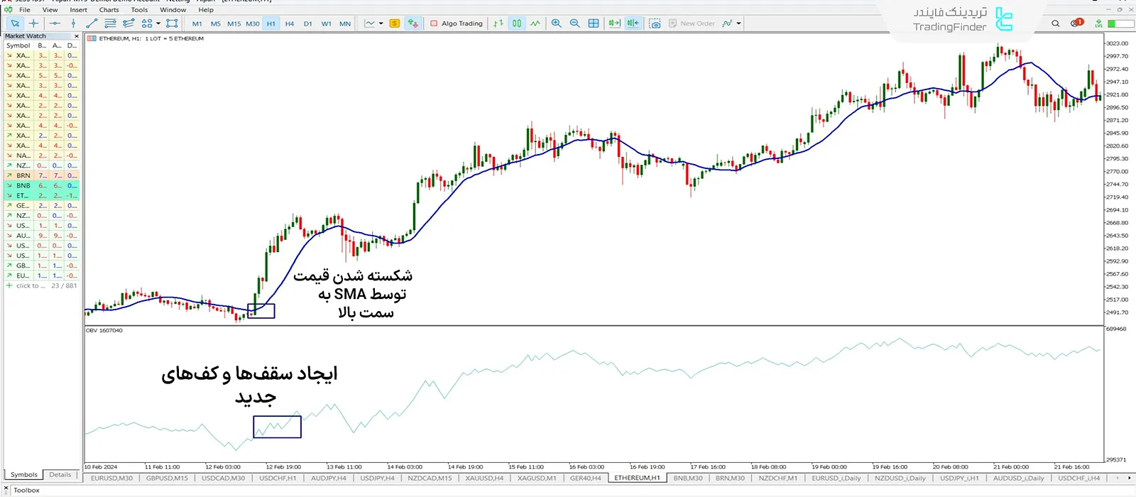Select the horizontal line drawing tool
Image resolution: width=1136 pixels, height=497 pixels.
[55, 23]
